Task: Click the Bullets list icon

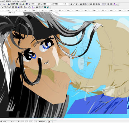Action: coord(105,4)
